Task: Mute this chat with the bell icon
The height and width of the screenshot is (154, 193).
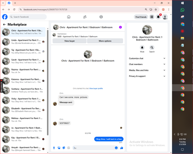Action: tap(142, 47)
